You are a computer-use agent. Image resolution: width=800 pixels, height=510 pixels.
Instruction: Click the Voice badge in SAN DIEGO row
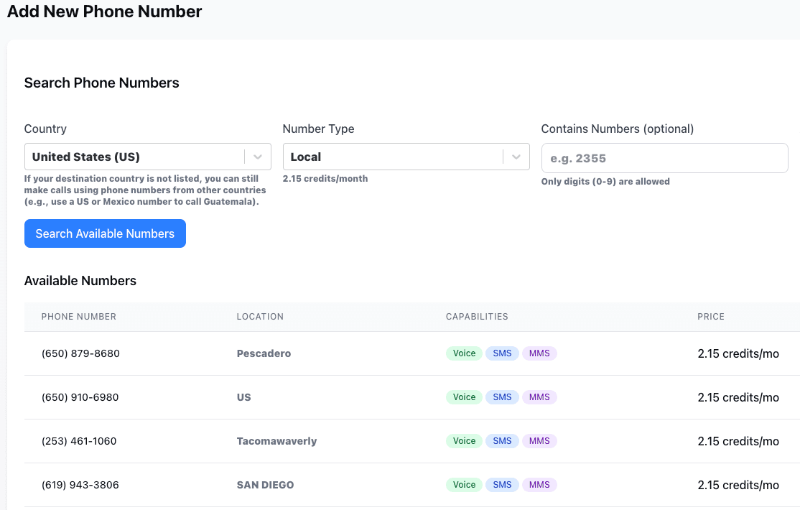(x=464, y=485)
